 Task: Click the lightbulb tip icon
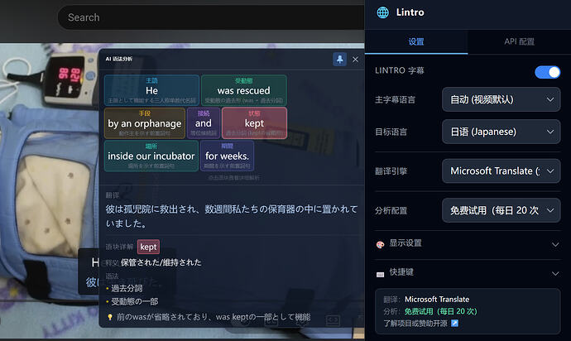(x=110, y=317)
